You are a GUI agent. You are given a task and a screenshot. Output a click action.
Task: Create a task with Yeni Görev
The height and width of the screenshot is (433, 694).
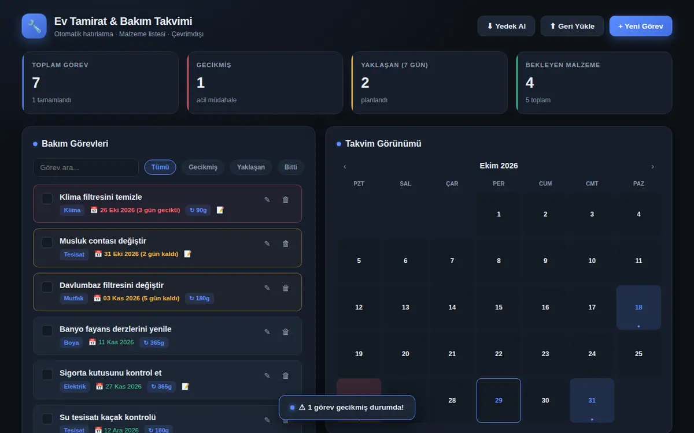641,26
